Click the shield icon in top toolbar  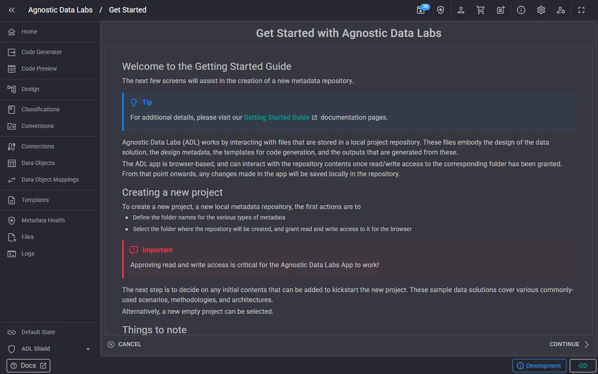coord(441,10)
